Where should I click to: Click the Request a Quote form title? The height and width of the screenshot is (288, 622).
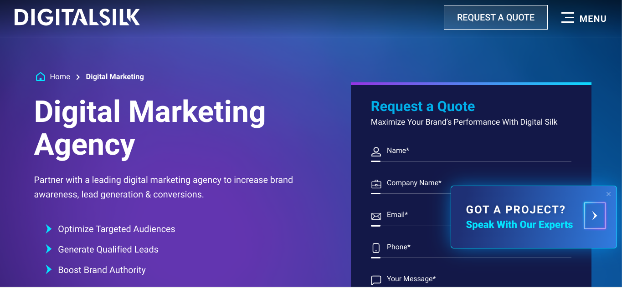[423, 106]
